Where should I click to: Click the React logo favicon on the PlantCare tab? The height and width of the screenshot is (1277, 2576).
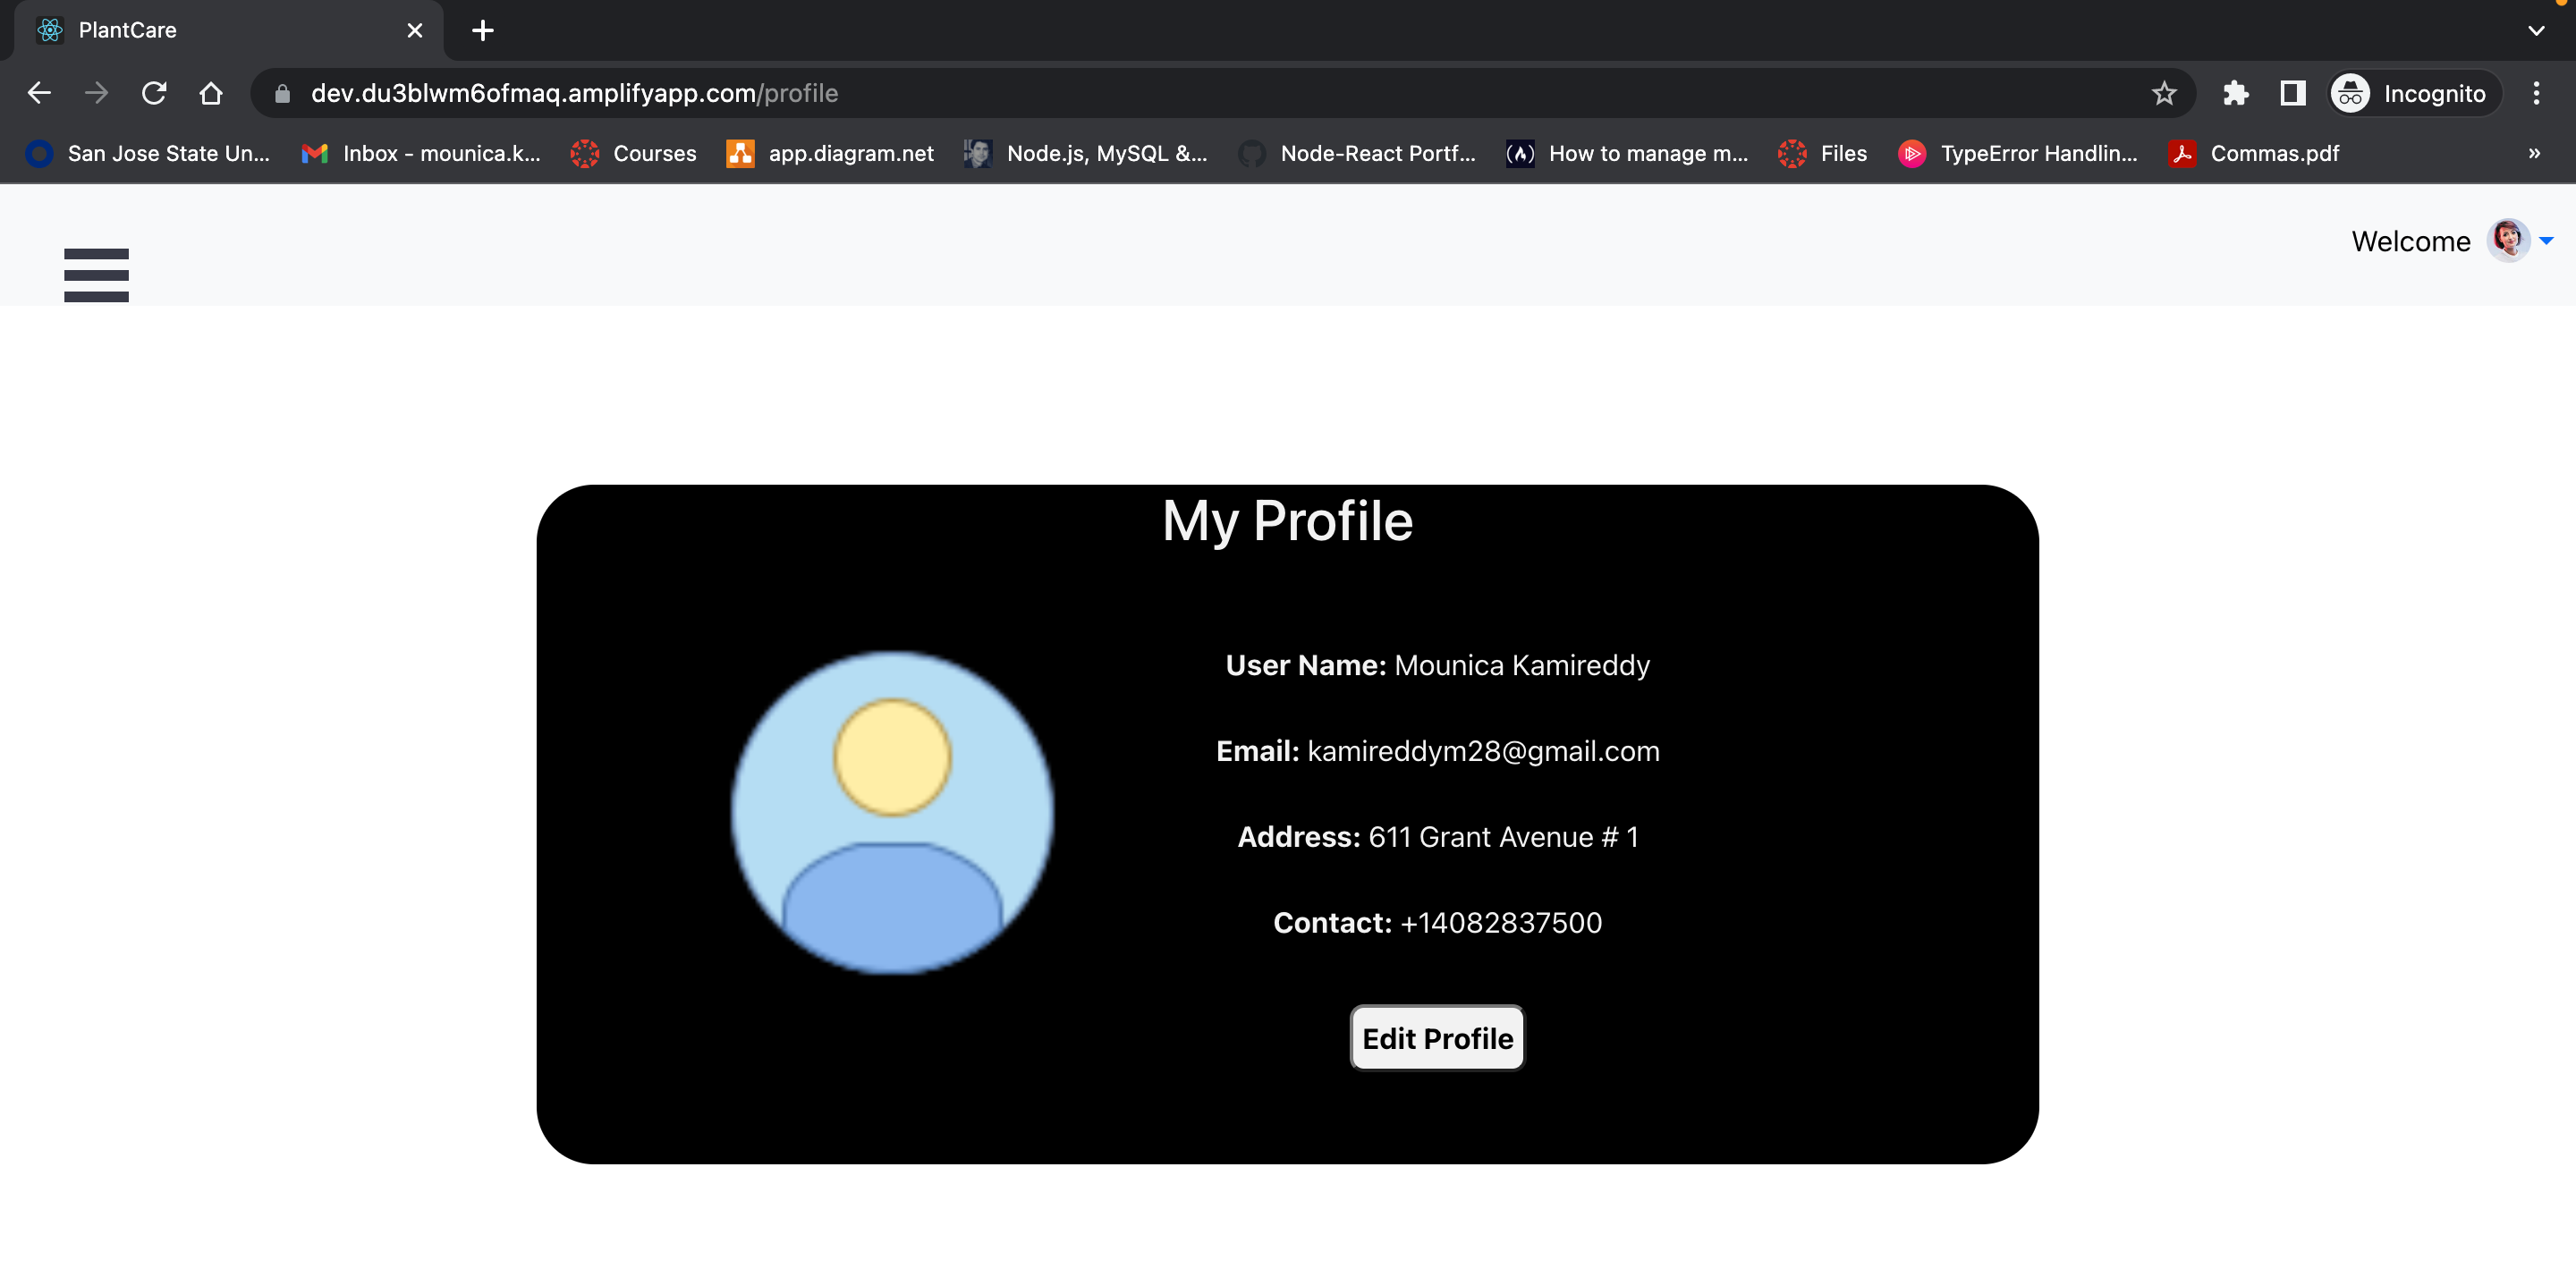pos(49,30)
